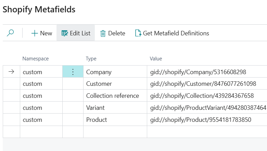Click the Edit List grid icon

tap(65, 33)
